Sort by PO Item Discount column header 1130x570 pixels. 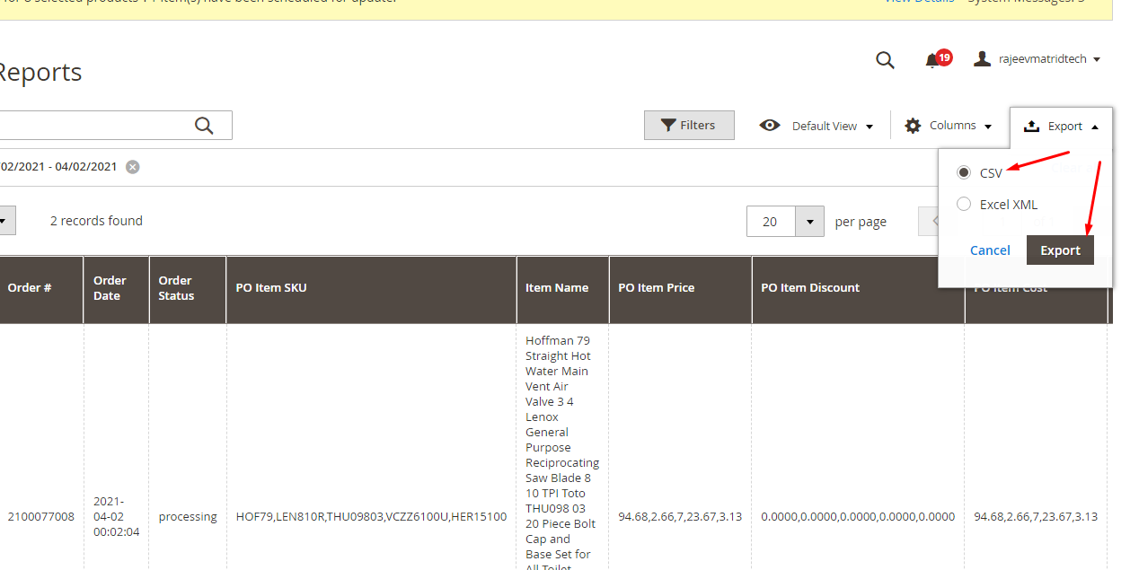(858, 288)
